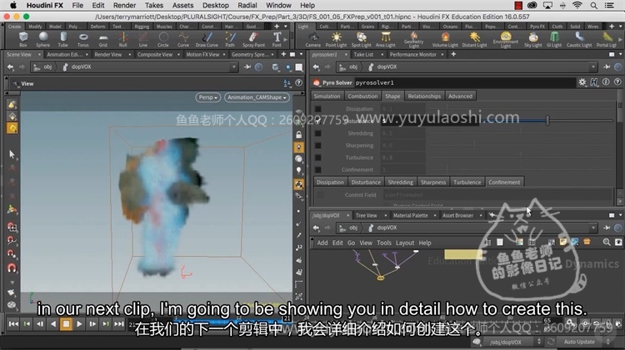Select the Font shelf tool

click(x=277, y=40)
